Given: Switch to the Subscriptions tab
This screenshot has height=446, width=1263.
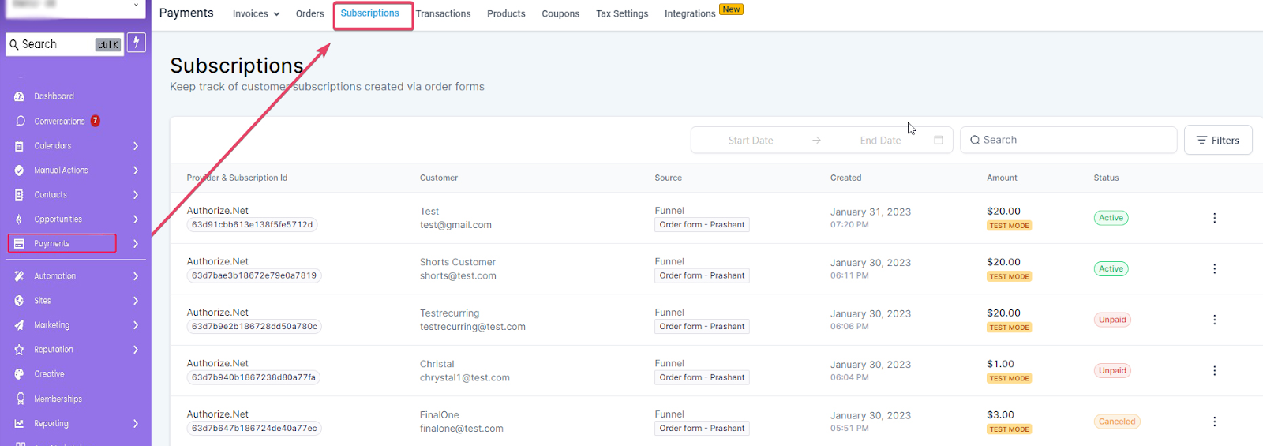Looking at the screenshot, I should click(x=370, y=13).
